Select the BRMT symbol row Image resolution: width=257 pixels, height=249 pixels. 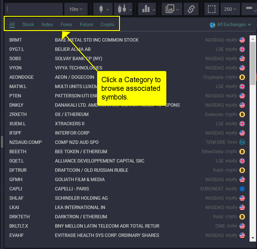[127, 40]
